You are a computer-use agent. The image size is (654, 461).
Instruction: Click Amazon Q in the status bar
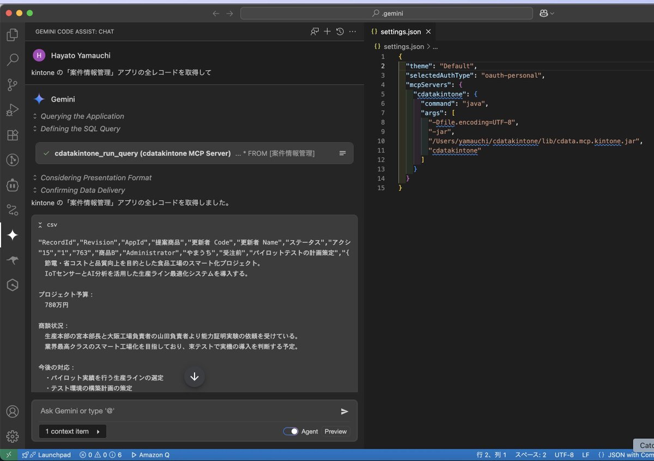tap(150, 454)
